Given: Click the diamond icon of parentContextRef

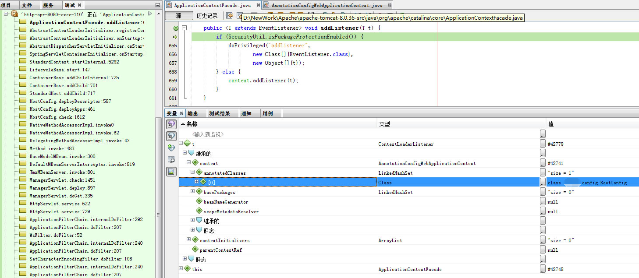Looking at the screenshot, I should tap(195, 250).
